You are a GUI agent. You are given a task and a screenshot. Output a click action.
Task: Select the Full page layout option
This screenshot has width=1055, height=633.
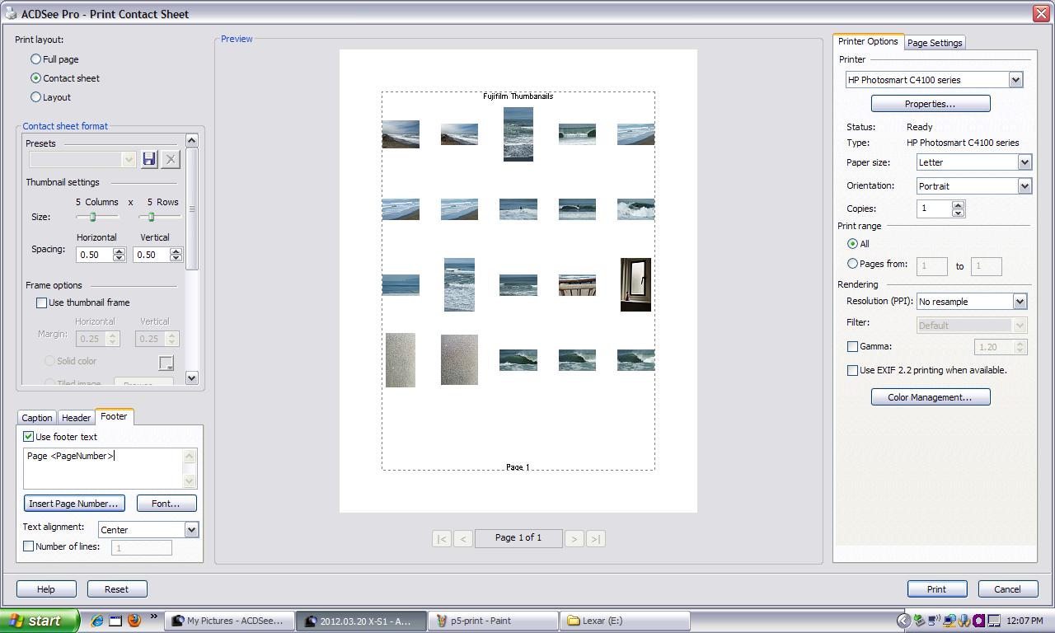tap(35, 59)
